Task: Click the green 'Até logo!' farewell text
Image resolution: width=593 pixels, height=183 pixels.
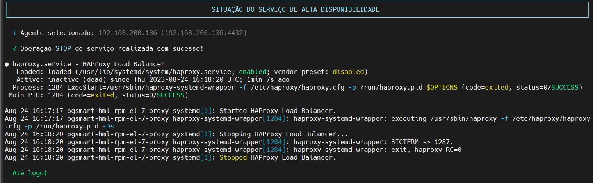Action: [30, 172]
